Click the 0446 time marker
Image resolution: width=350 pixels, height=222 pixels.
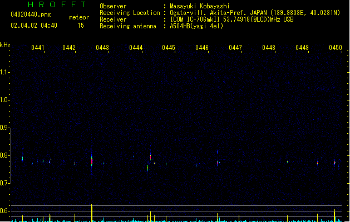click(202, 48)
